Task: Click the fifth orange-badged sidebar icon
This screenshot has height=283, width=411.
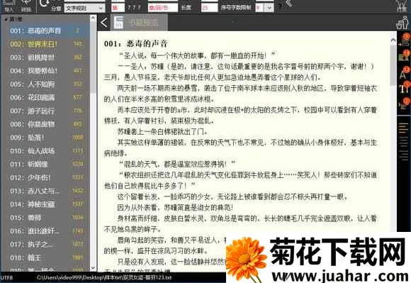Action: coord(404,104)
